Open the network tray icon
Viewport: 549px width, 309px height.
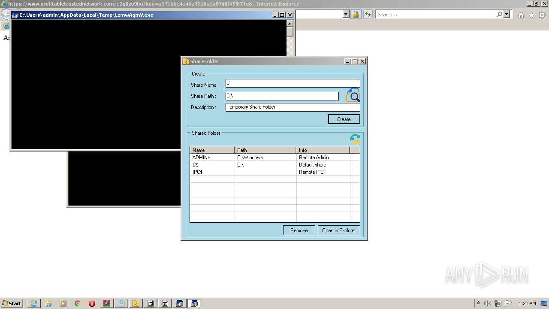(x=498, y=303)
